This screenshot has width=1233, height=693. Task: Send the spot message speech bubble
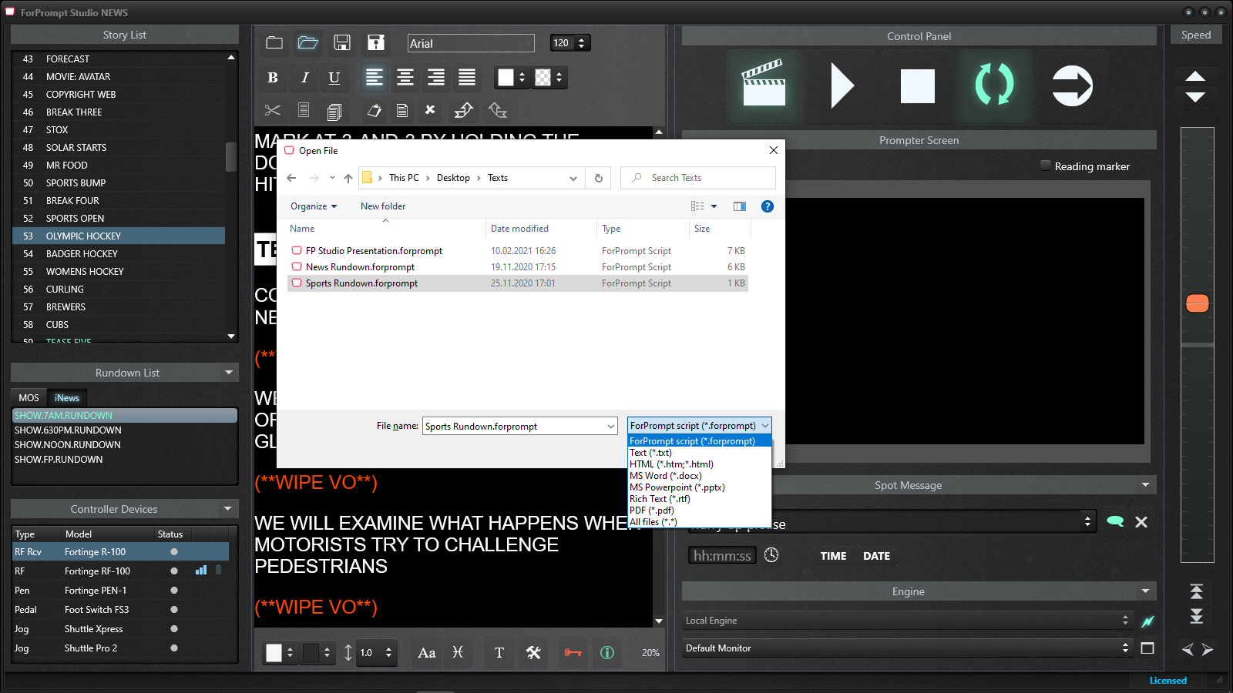click(x=1115, y=521)
